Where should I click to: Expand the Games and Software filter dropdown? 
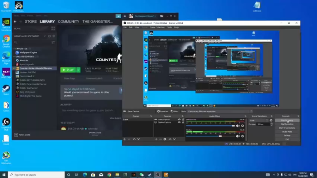[44, 36]
